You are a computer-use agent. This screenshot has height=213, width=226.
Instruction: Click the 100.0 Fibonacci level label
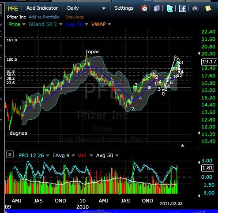pos(12,59)
